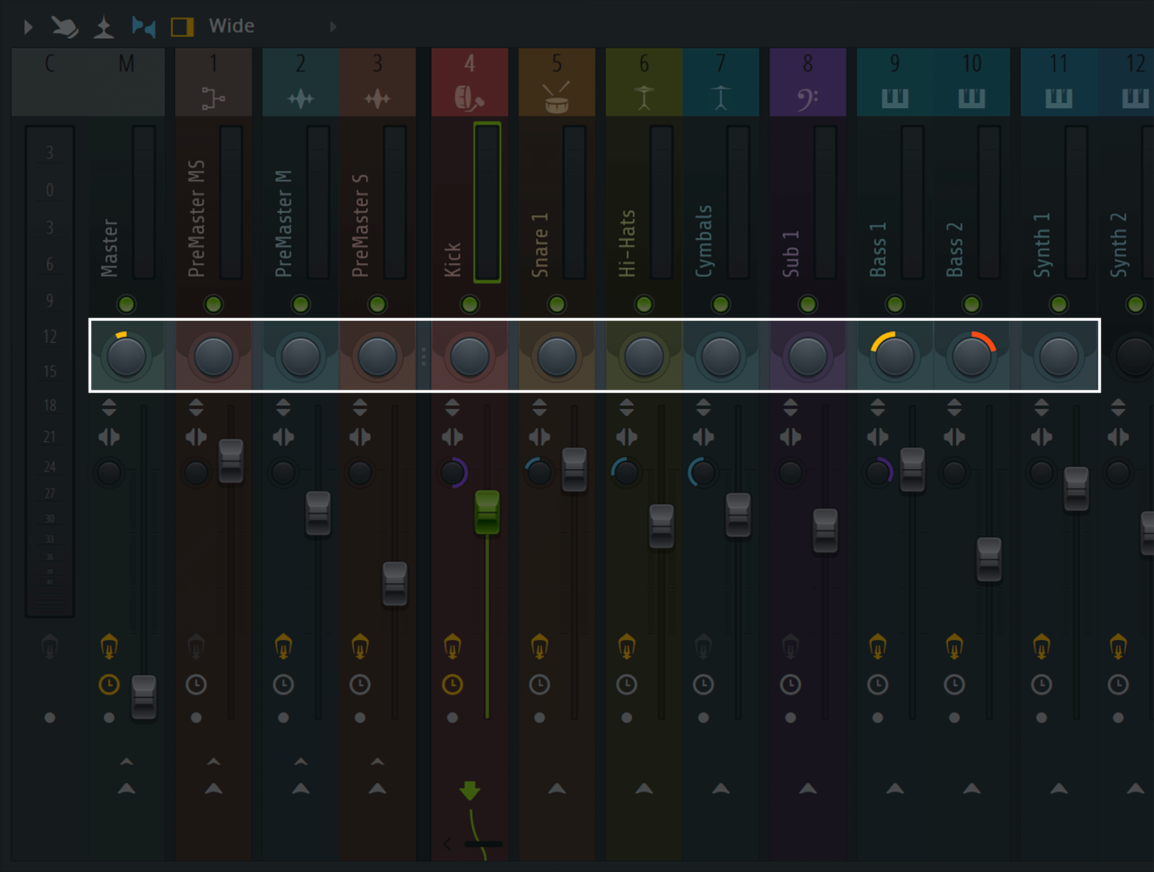This screenshot has width=1154, height=872.
Task: Mute the Bass 2 track
Action: pyautogui.click(x=971, y=304)
